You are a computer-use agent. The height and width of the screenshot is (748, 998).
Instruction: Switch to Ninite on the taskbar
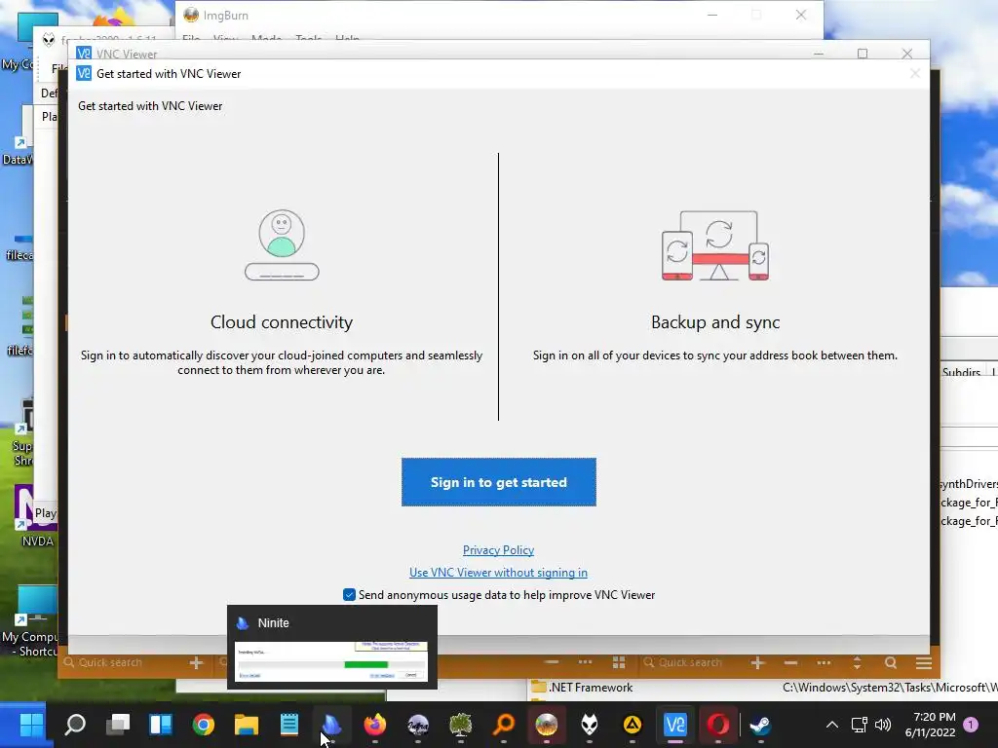click(x=331, y=725)
